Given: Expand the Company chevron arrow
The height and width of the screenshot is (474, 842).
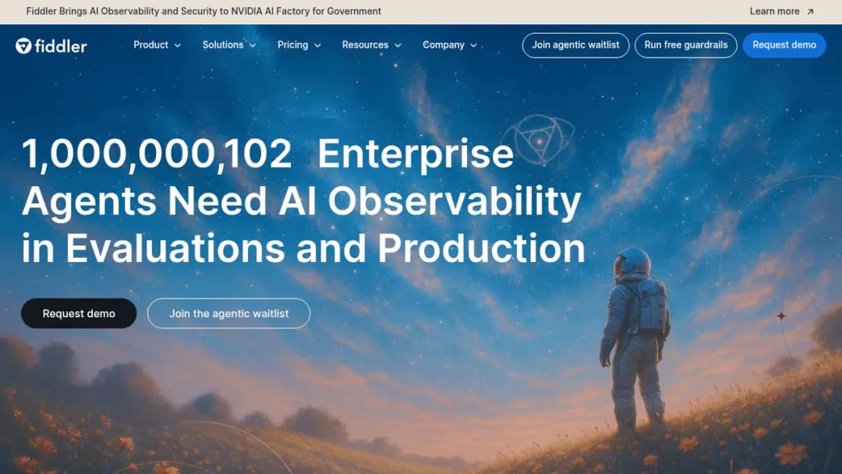Looking at the screenshot, I should [474, 46].
